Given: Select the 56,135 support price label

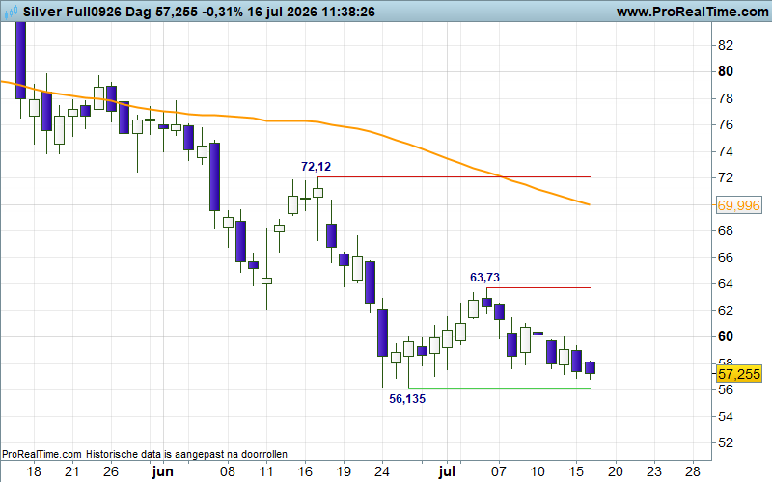Looking at the screenshot, I should [x=407, y=399].
